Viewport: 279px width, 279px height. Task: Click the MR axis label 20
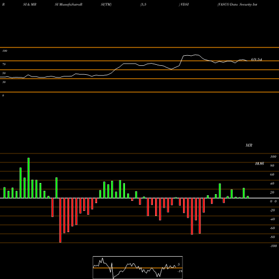tap(272, 193)
